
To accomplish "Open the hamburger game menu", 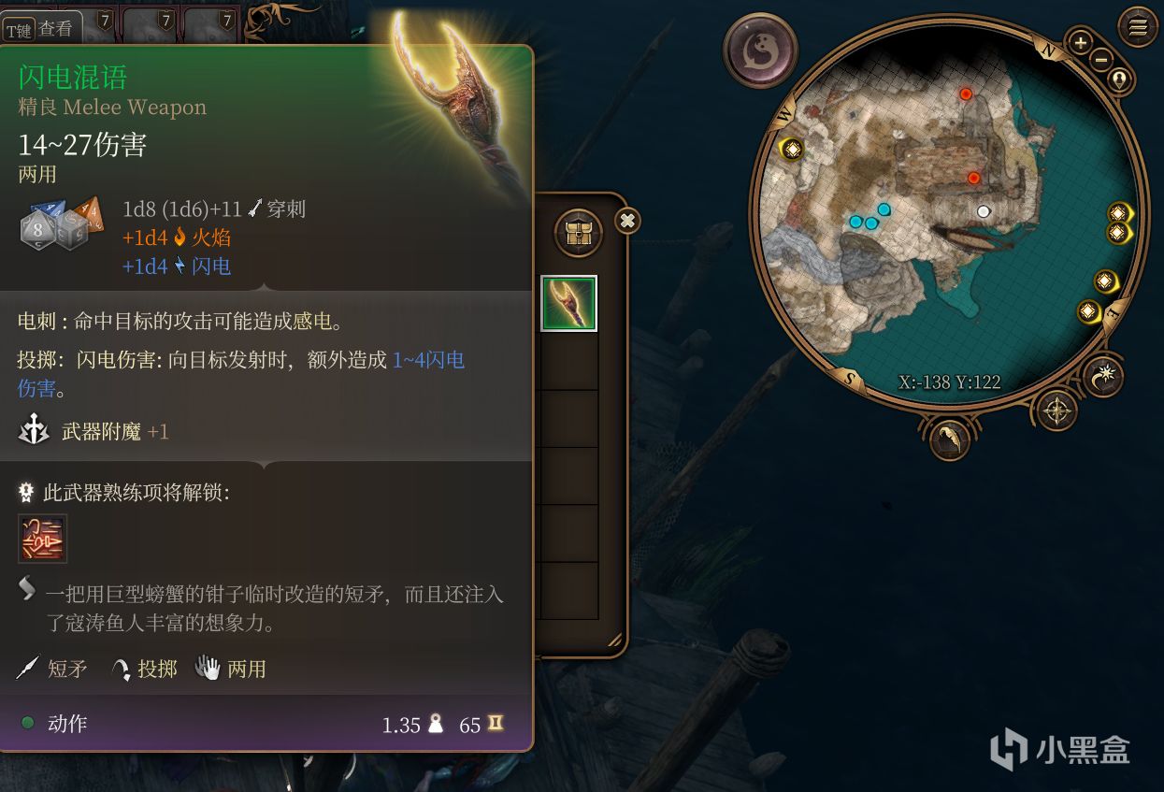I will tap(1138, 28).
